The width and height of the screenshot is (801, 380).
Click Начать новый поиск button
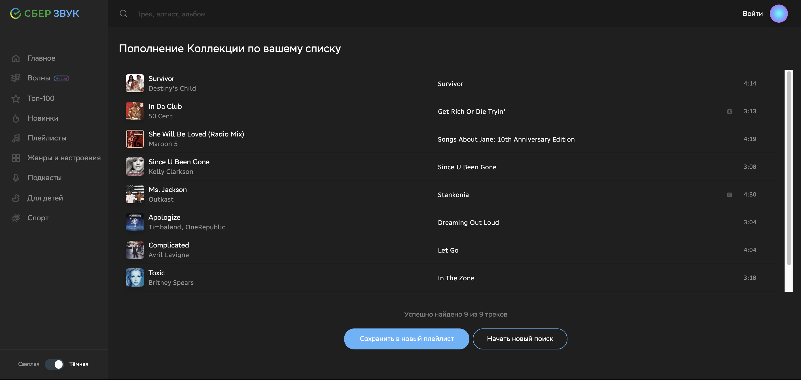tap(520, 339)
